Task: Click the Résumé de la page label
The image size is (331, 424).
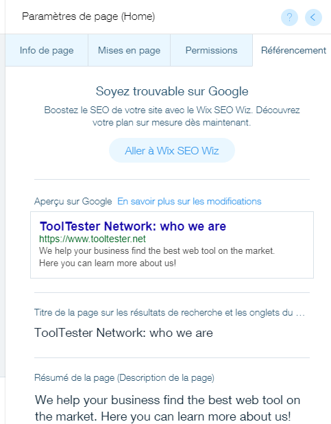Action: tap(124, 377)
